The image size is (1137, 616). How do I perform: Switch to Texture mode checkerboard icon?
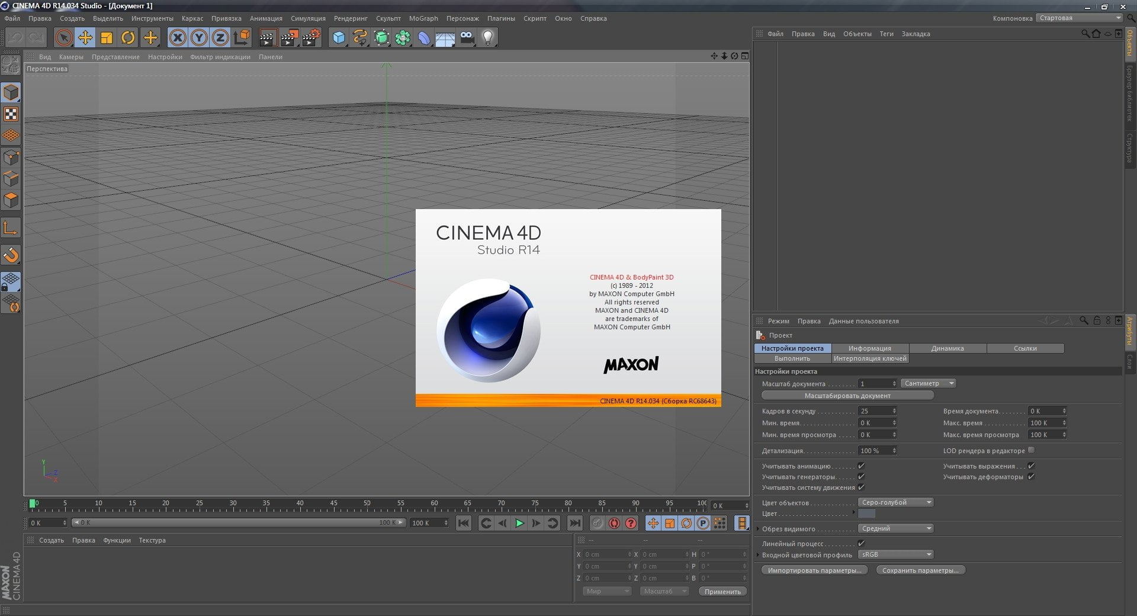11,114
